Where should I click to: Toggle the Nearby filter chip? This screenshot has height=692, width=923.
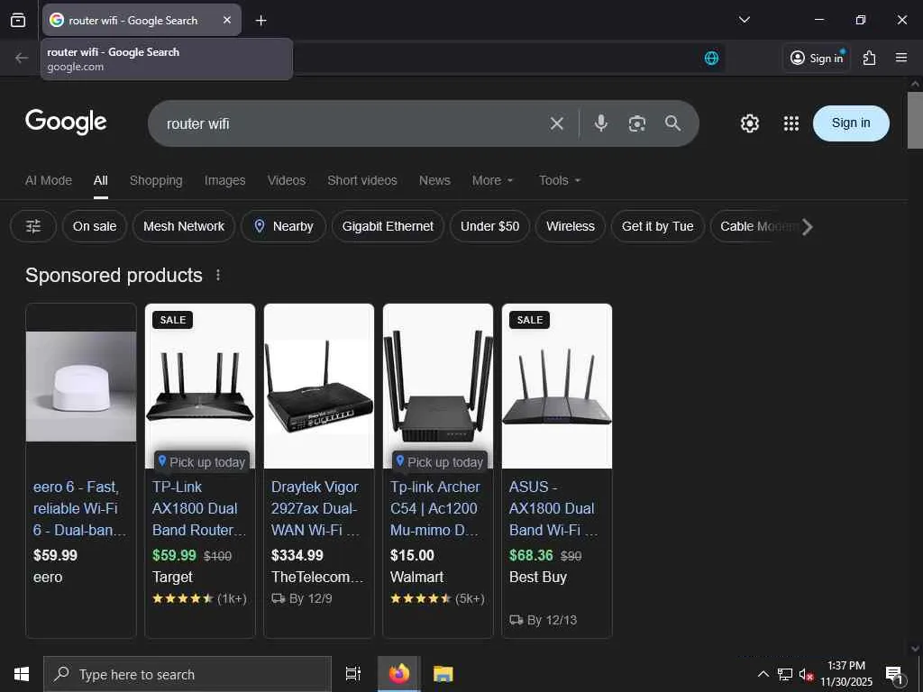(284, 226)
